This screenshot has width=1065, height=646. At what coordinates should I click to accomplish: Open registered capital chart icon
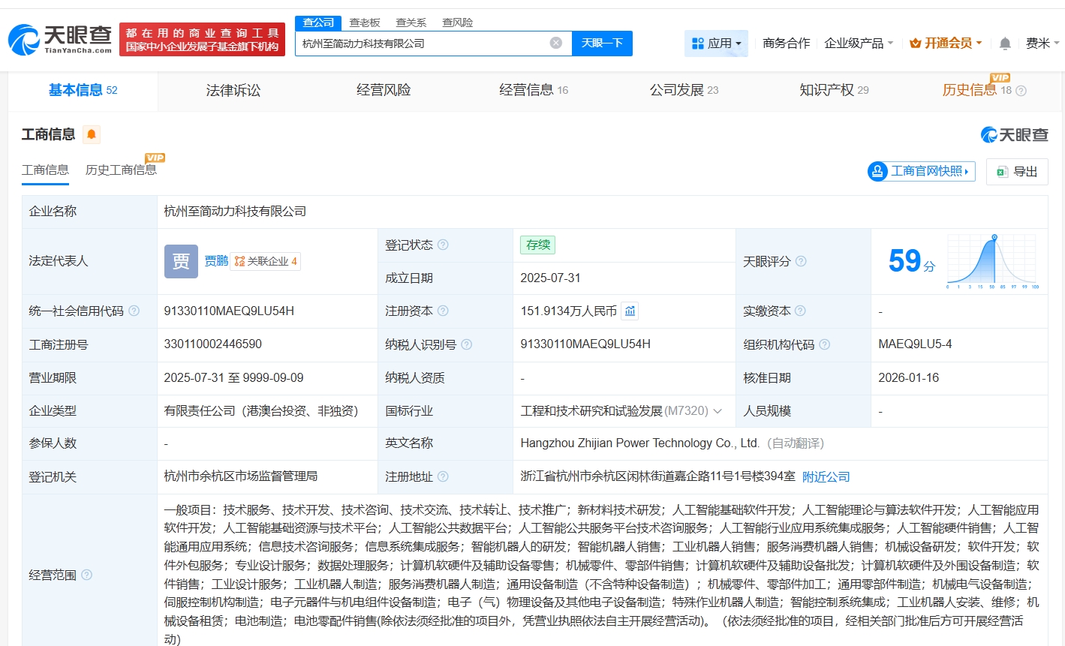[x=630, y=311]
